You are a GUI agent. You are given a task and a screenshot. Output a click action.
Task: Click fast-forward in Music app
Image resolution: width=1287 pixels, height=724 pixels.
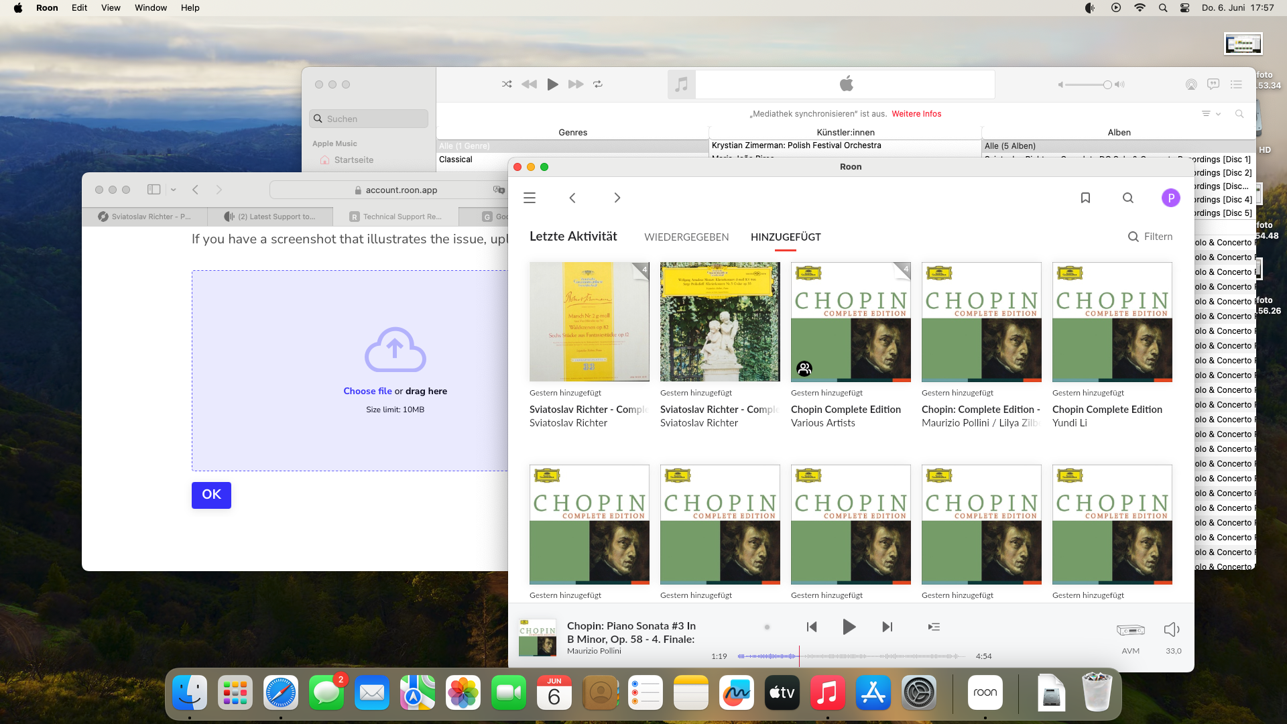tap(576, 84)
